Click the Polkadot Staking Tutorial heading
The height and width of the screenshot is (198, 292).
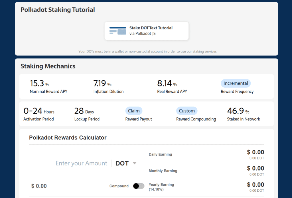point(58,10)
